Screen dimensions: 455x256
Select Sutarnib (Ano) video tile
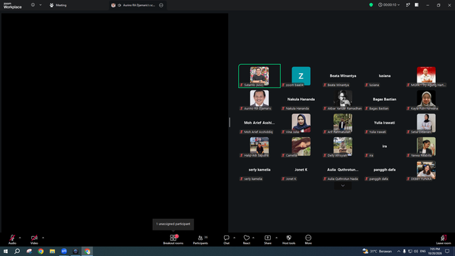pyautogui.click(x=259, y=76)
